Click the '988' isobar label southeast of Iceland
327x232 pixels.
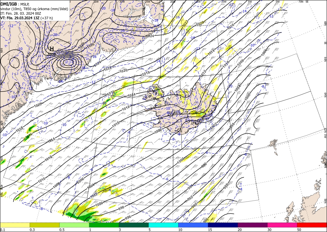[x=226, y=186]
